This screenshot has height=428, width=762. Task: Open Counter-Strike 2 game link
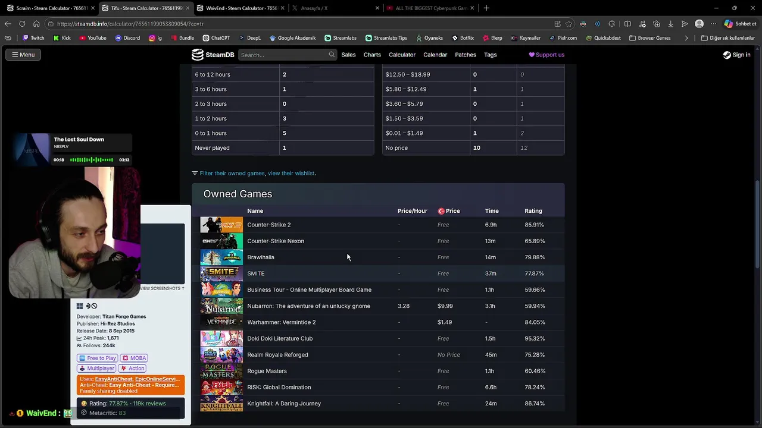[269, 225]
